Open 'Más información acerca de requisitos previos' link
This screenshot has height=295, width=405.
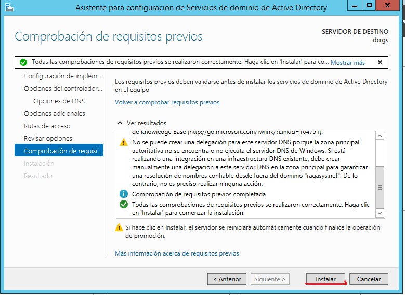tap(177, 253)
